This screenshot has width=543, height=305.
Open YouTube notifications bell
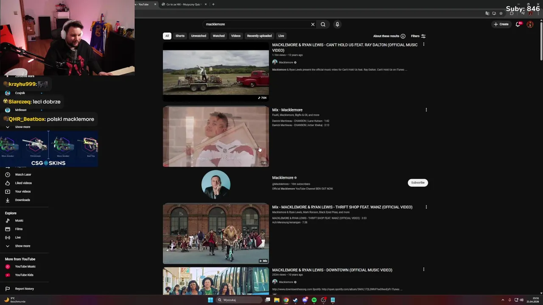(518, 24)
